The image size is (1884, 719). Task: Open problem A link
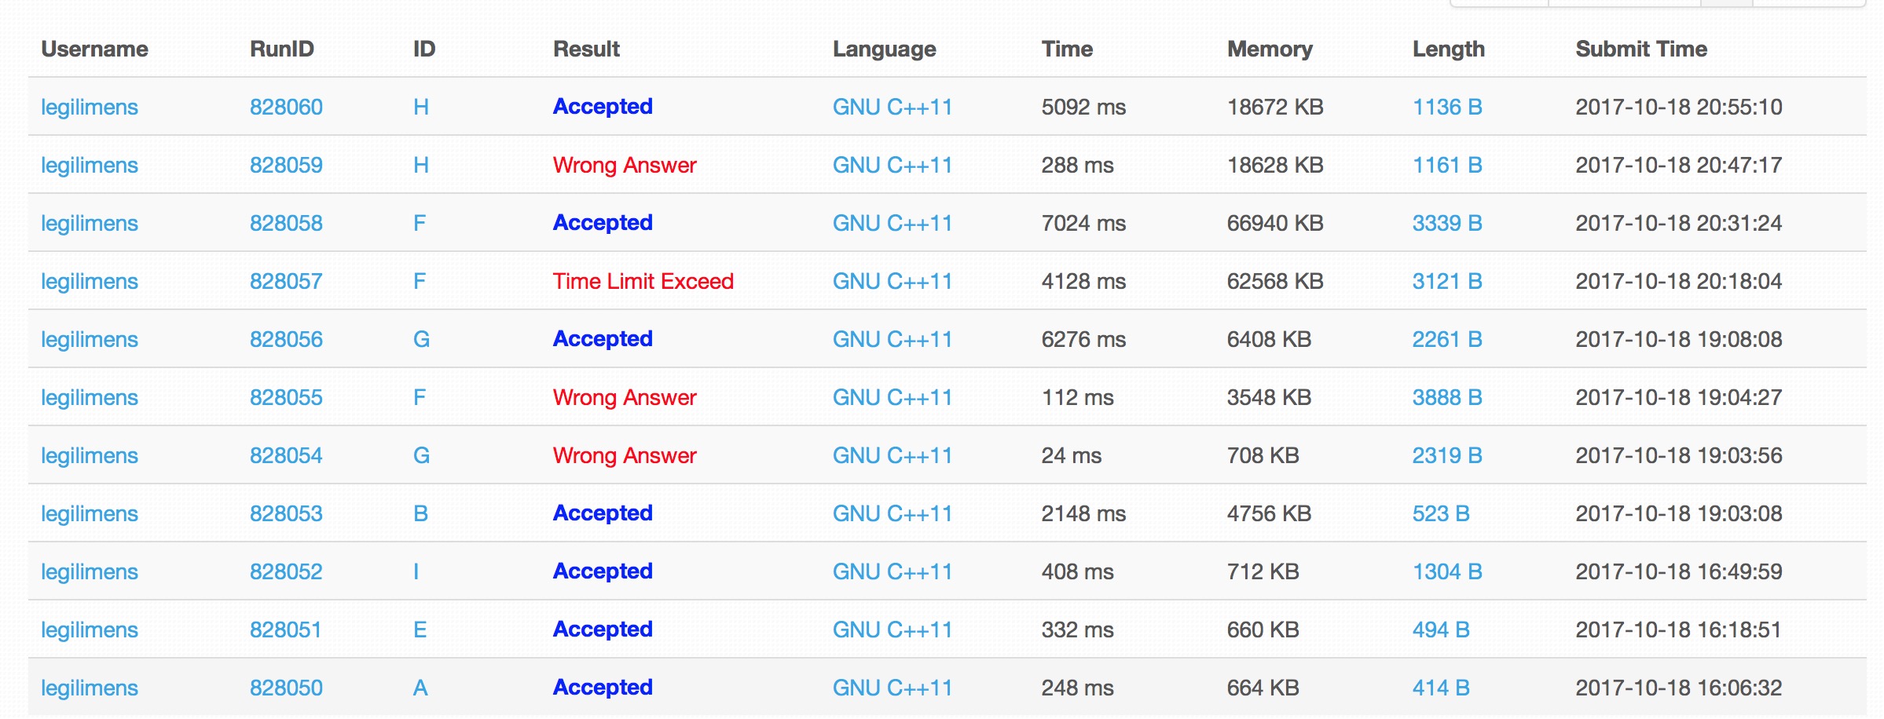click(x=420, y=688)
